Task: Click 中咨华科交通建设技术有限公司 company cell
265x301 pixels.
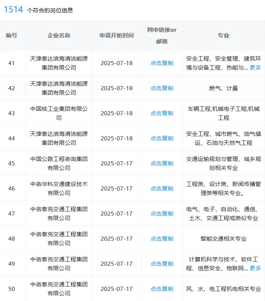Action: (59, 189)
